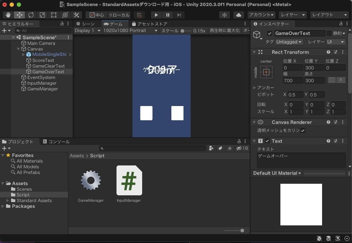Expand the アンカー foldout
352x243 pixels.
tap(254, 88)
